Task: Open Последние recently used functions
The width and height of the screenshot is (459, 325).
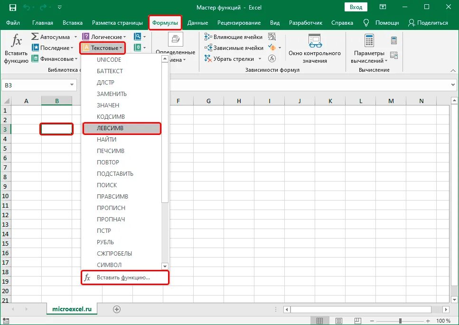Action: 52,48
